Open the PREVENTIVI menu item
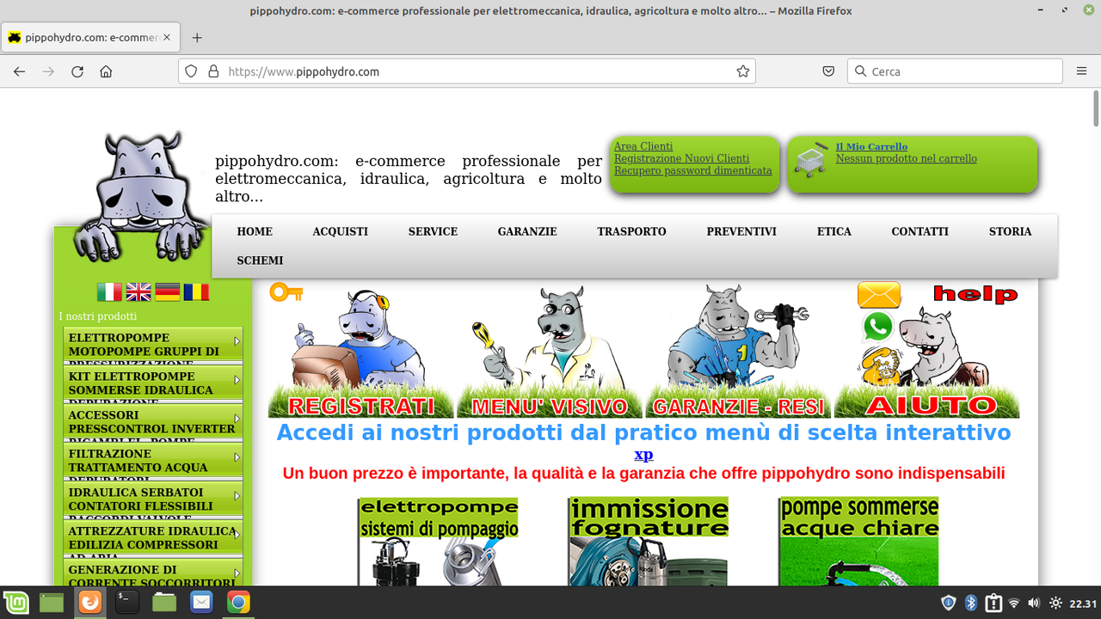The width and height of the screenshot is (1101, 619). (x=741, y=231)
